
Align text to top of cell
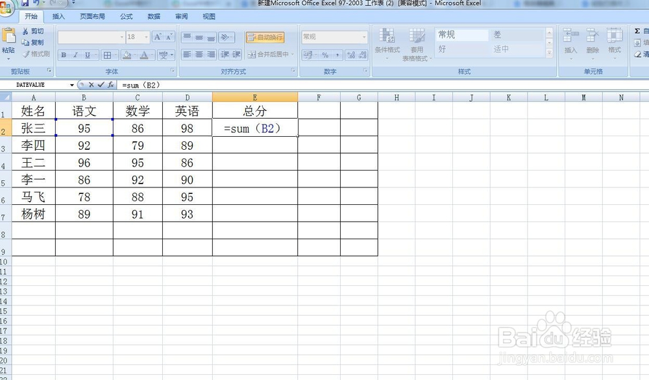point(187,37)
